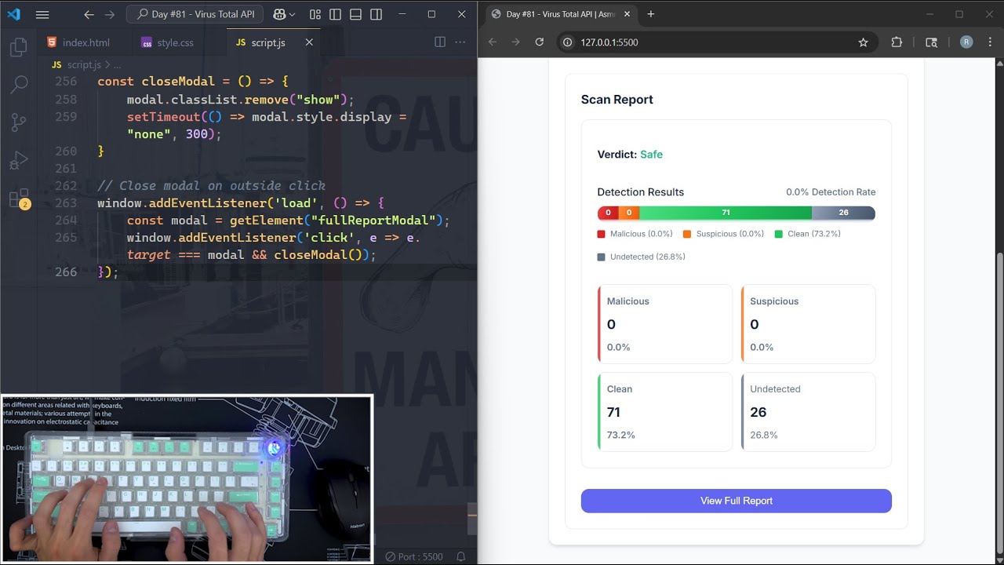
Task: Open the VS Code command center search box
Action: tap(195, 14)
